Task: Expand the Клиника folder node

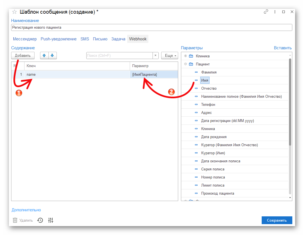Action: coord(186,56)
